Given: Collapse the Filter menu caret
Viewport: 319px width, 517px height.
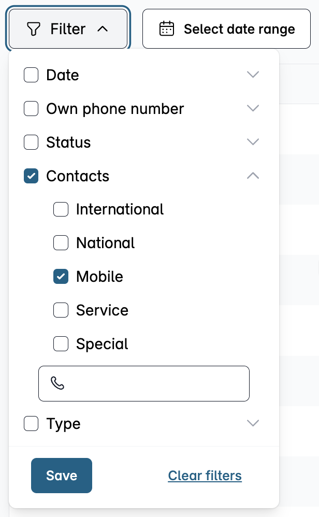Looking at the screenshot, I should pos(103,29).
